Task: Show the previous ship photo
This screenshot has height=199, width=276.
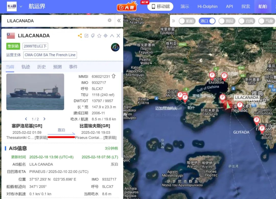Action: (x=26, y=119)
